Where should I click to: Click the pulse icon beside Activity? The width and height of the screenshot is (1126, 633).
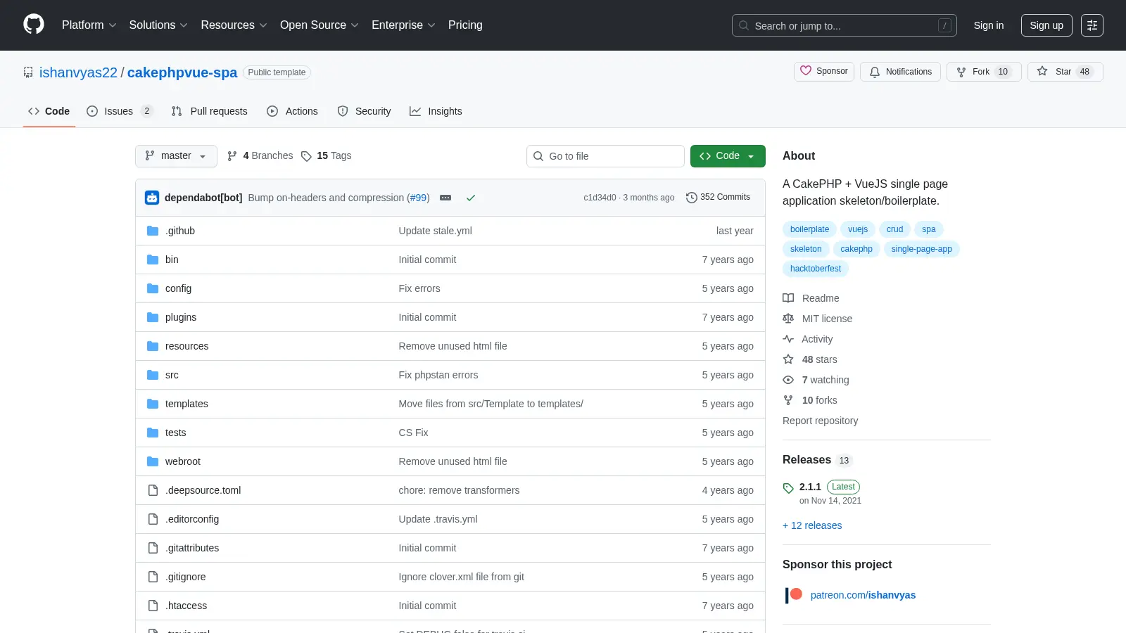(x=788, y=339)
